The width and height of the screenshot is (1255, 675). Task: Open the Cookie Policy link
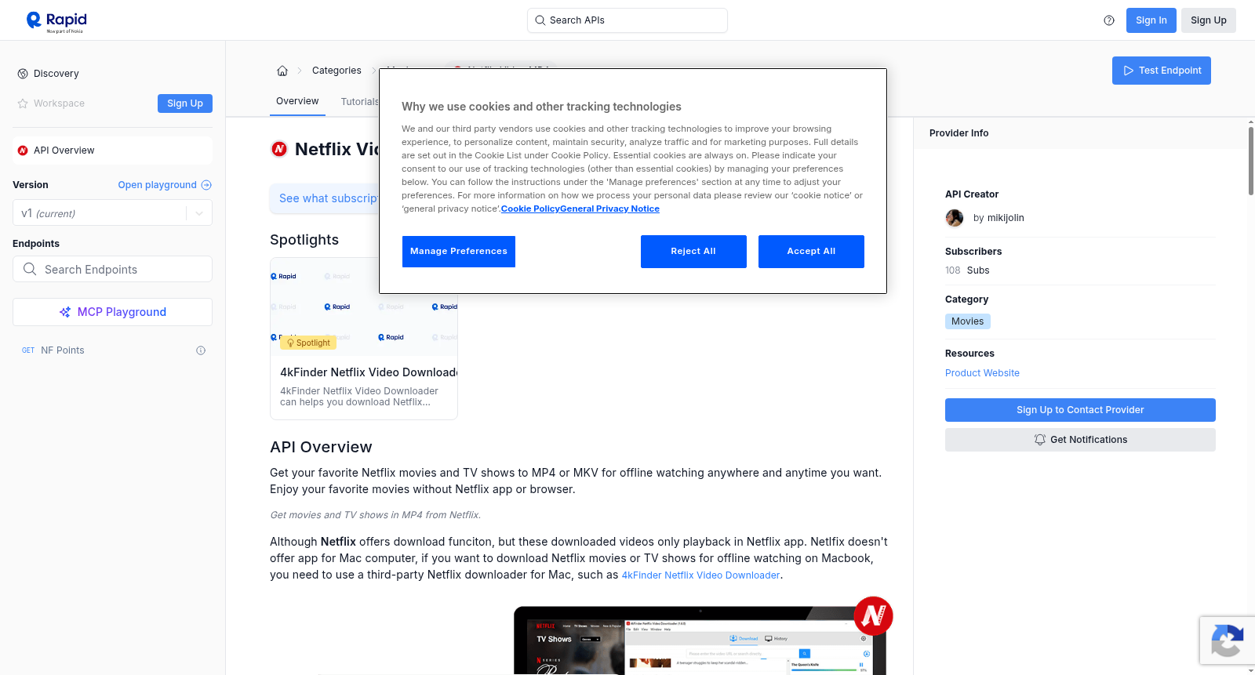tap(530, 209)
